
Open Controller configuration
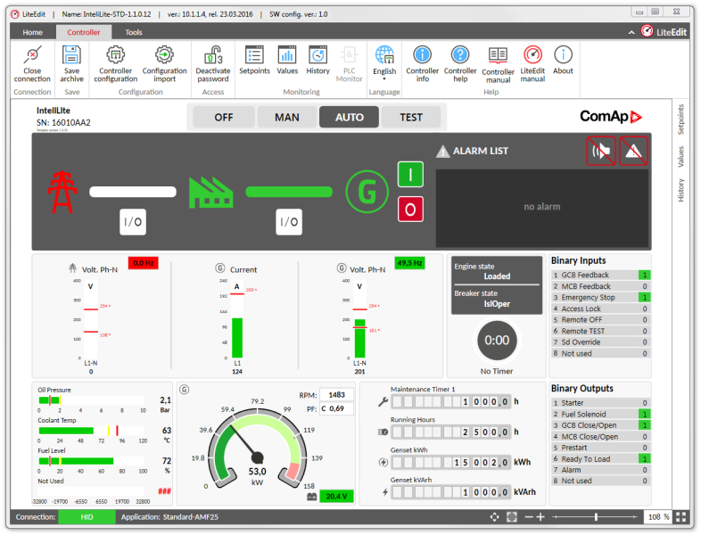coord(116,55)
